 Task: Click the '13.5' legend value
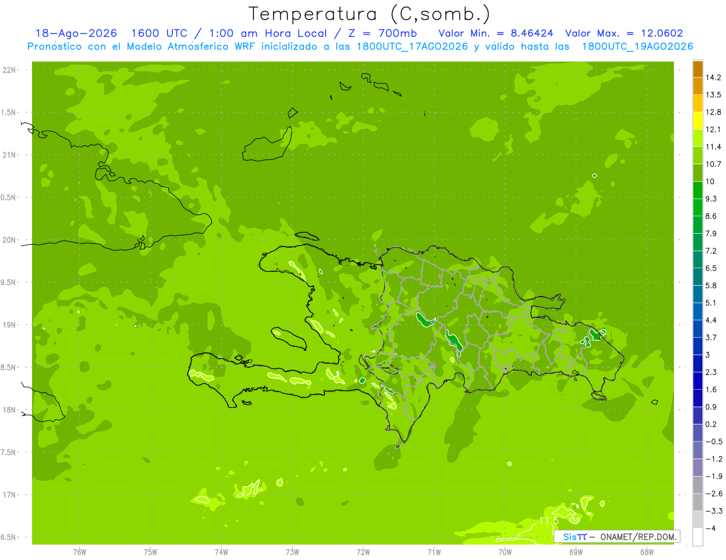pyautogui.click(x=713, y=95)
